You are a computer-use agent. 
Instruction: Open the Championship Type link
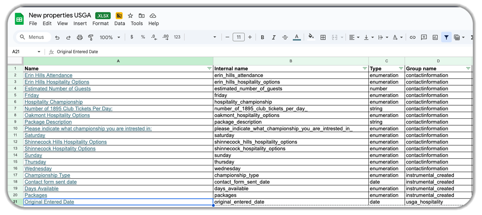[47, 175]
